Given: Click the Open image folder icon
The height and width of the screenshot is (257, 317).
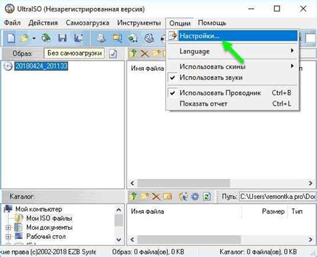Looking at the screenshot, I should (x=25, y=38).
